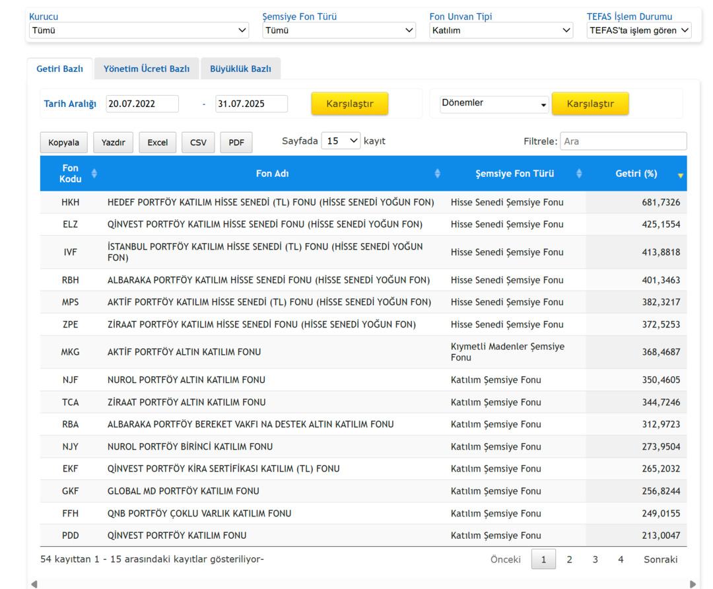Focus the Filtrele search box
Image resolution: width=713 pixels, height=589 pixels.
tap(623, 141)
